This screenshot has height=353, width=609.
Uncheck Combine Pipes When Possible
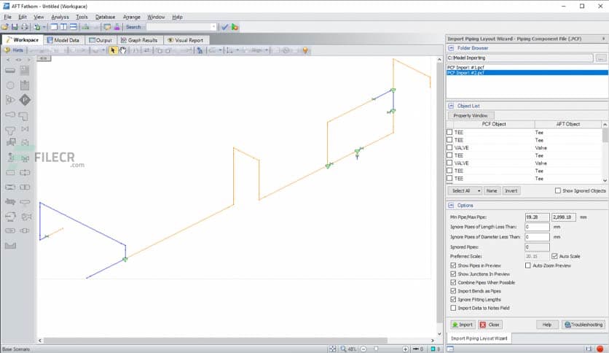coord(453,282)
